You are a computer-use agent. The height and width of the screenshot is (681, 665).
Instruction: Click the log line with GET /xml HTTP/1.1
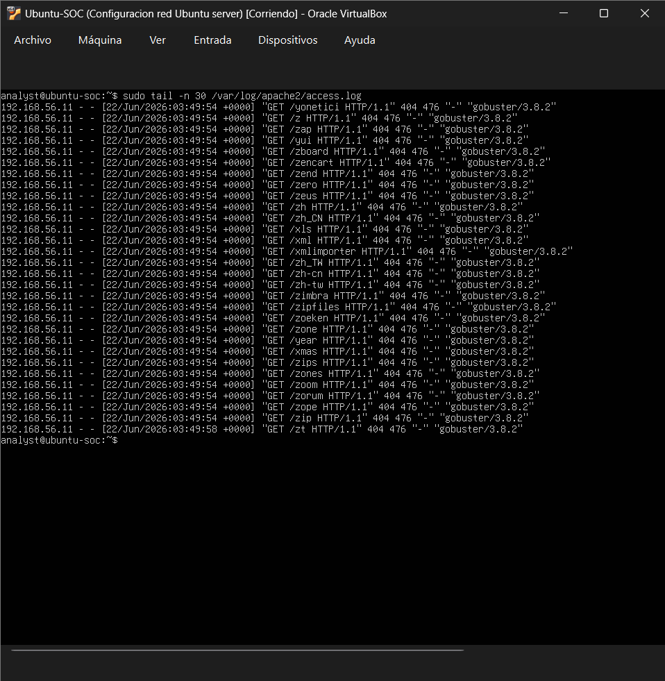(x=264, y=240)
